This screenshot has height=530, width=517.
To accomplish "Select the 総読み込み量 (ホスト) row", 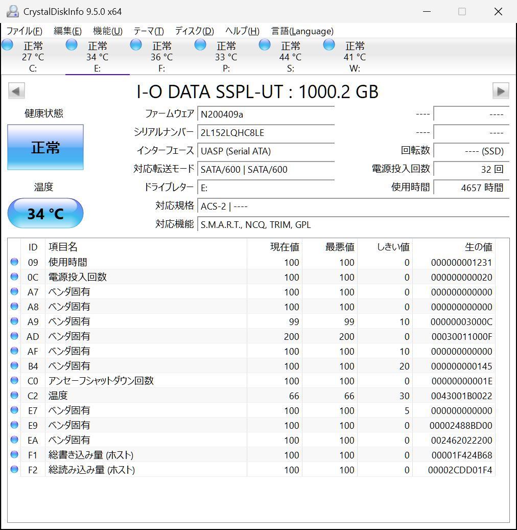I will coord(251,470).
